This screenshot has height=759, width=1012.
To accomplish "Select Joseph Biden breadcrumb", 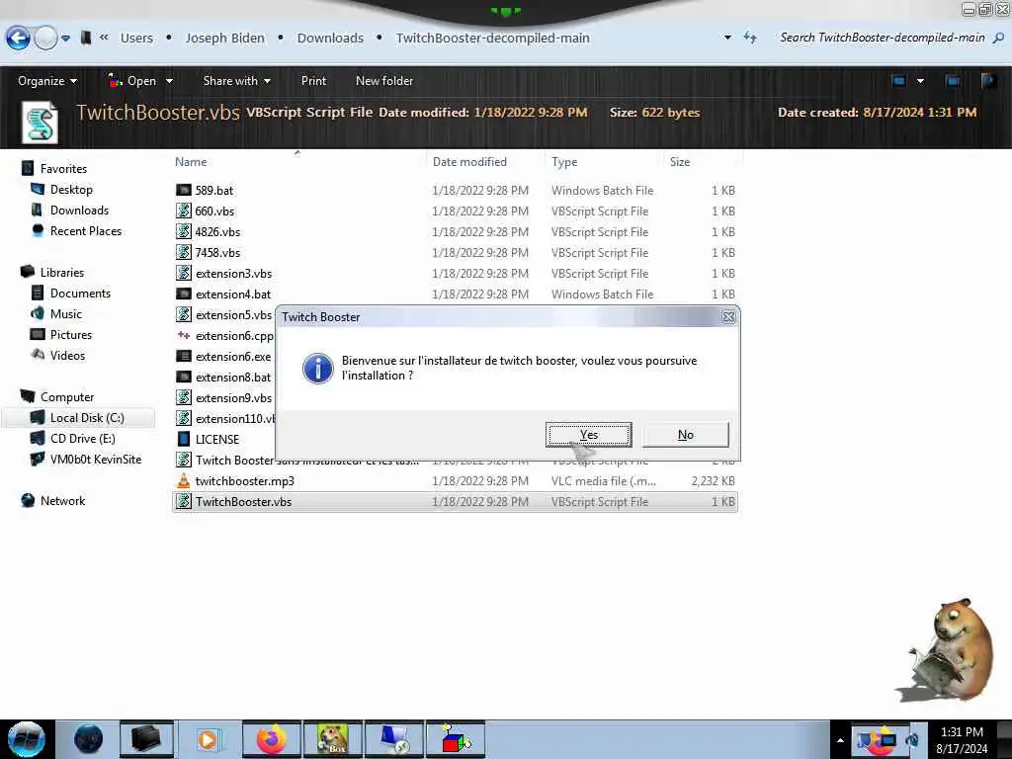I will tap(225, 39).
